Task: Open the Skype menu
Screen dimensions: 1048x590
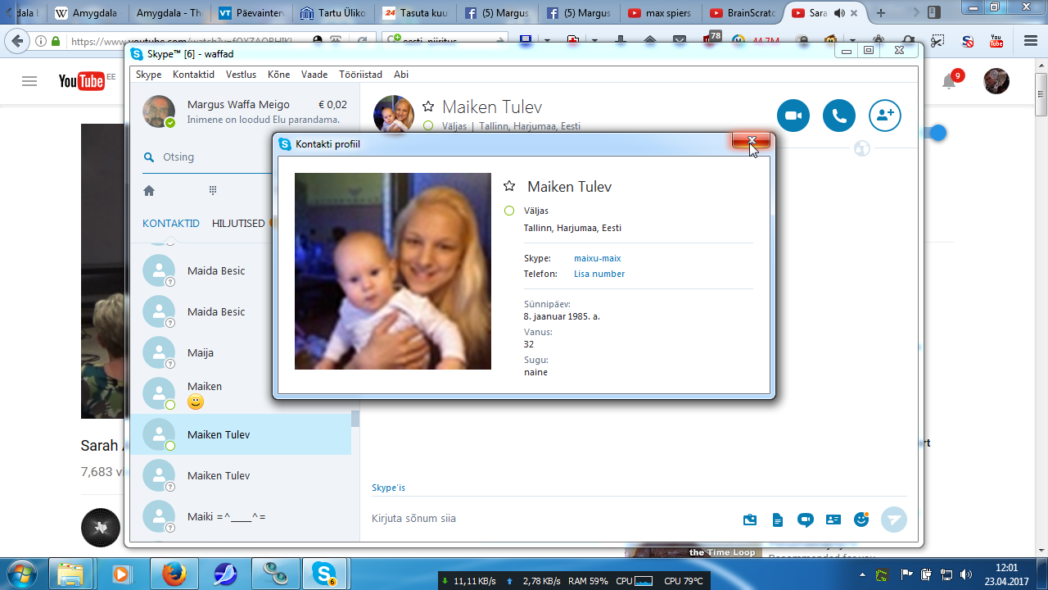Action: (x=148, y=75)
